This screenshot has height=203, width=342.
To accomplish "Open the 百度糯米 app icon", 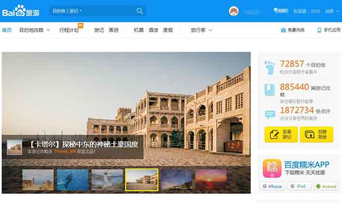I will (x=272, y=168).
